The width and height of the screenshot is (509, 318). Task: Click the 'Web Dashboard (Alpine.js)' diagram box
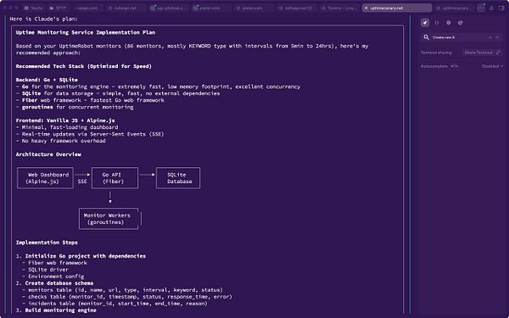coord(45,178)
